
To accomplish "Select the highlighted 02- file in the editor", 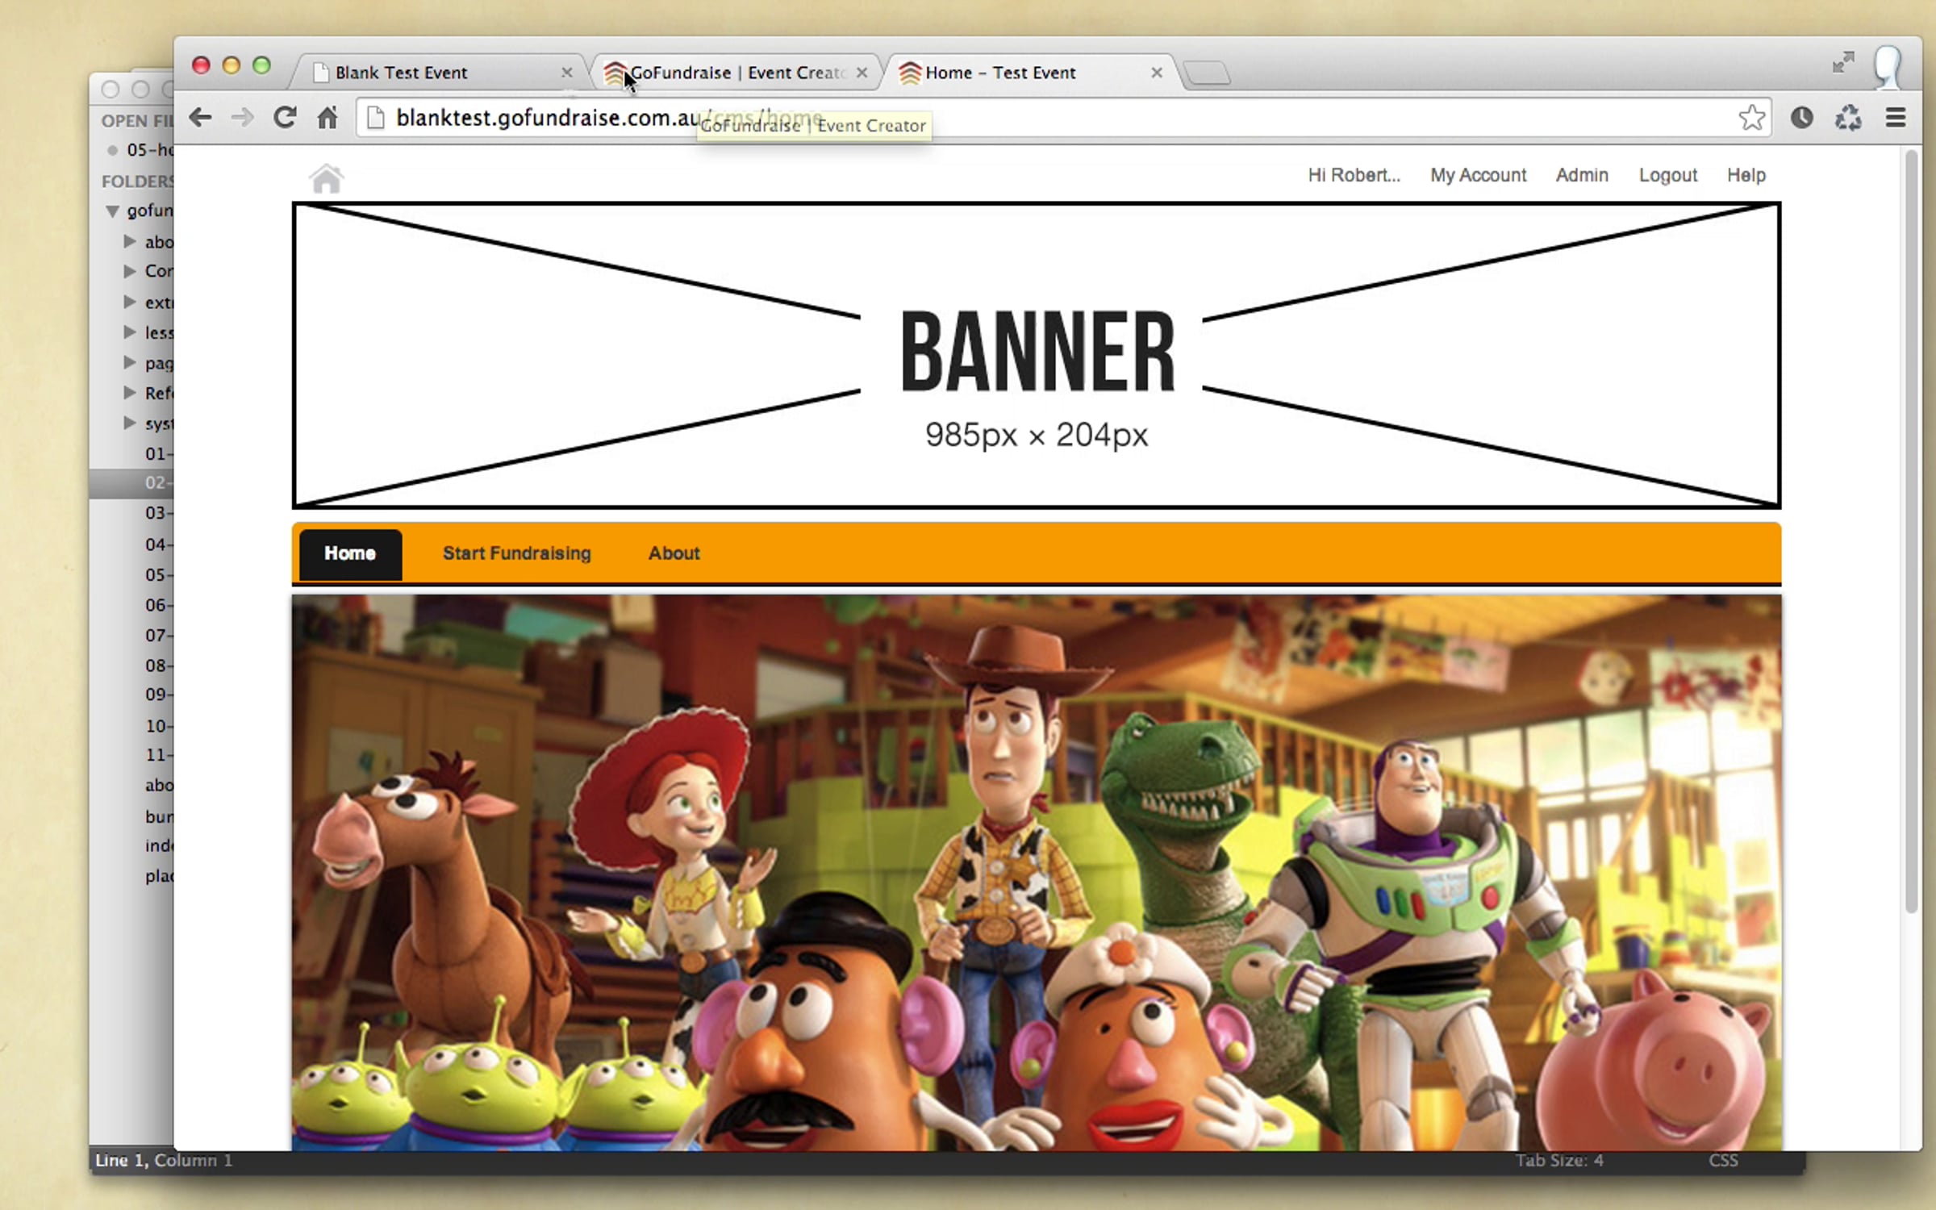I will point(131,483).
